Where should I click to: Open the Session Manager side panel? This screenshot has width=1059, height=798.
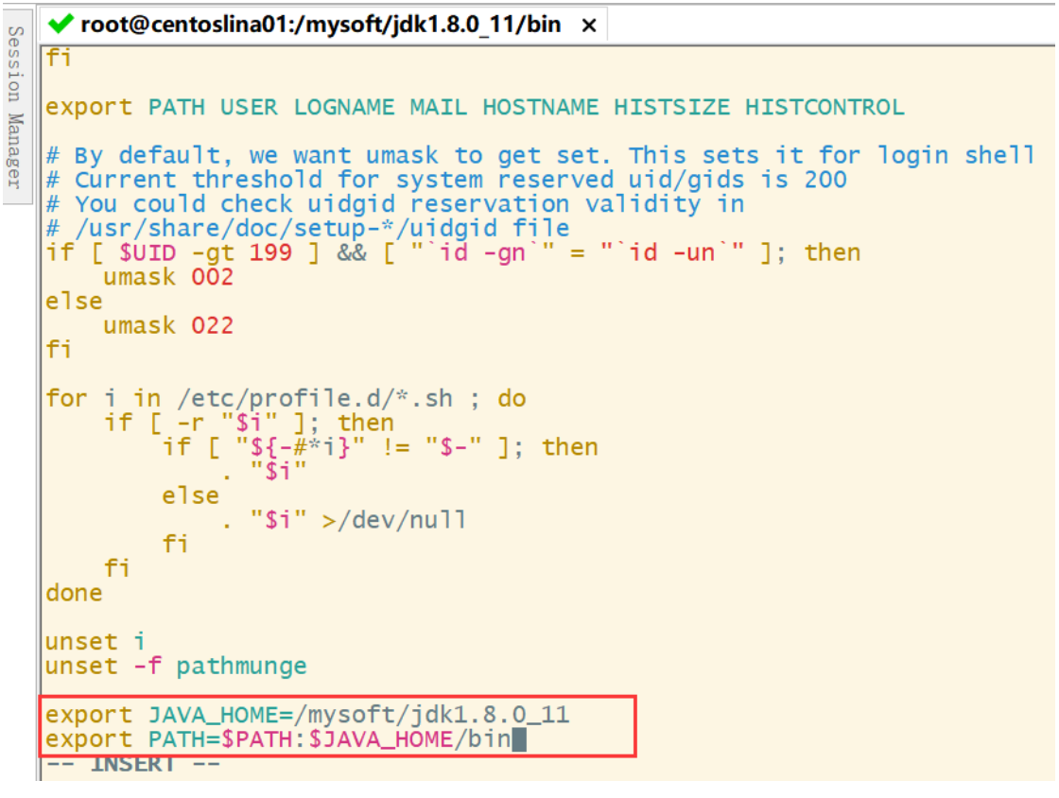pyautogui.click(x=16, y=107)
